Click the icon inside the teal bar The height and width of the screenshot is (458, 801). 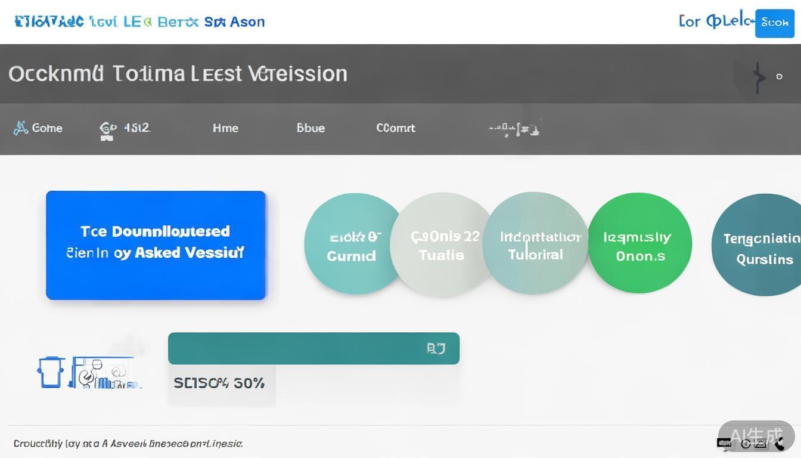point(436,348)
